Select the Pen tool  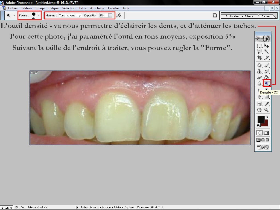coord(259,97)
